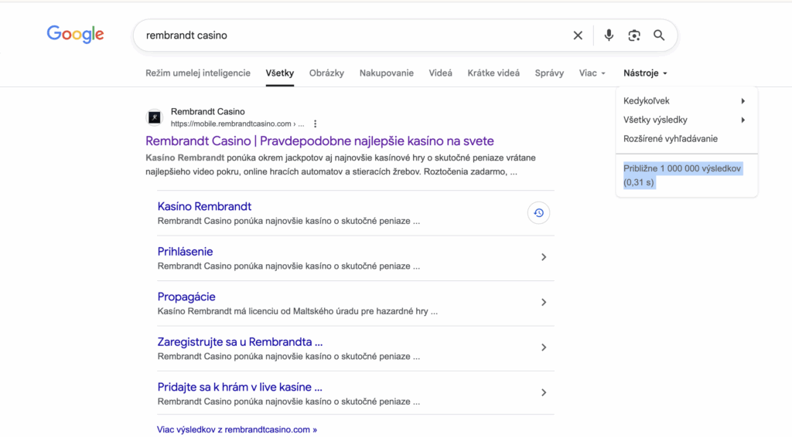This screenshot has height=437, width=792.
Task: Open Google Lens image search icon
Action: pos(634,36)
